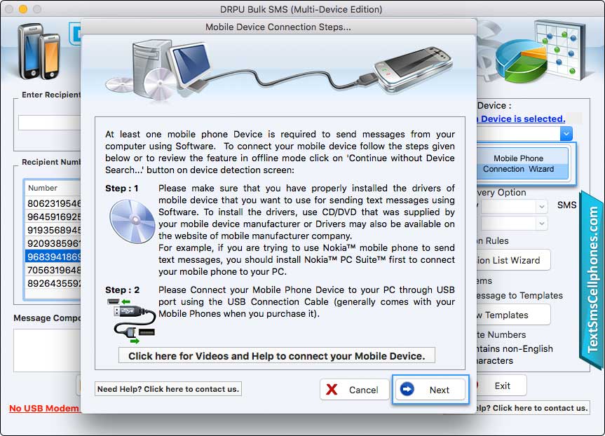Open the device selection dropdown arrow

click(566, 134)
